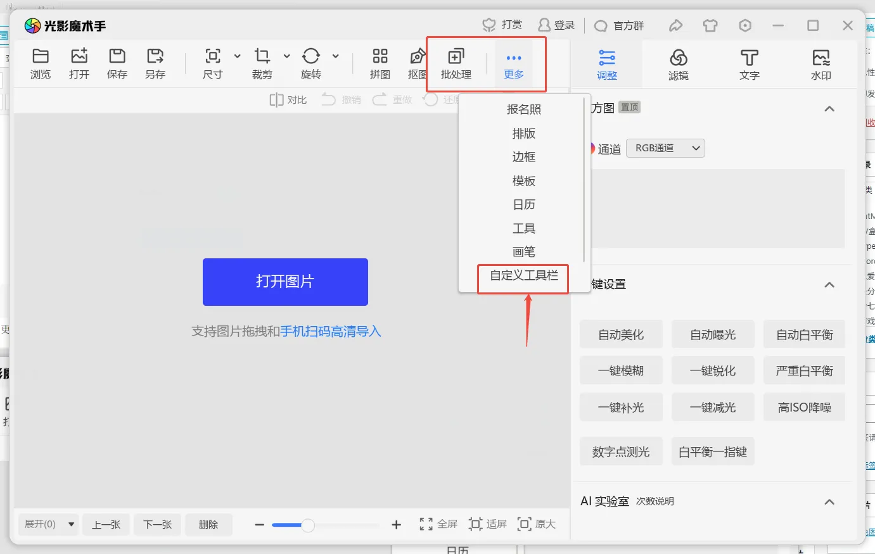
Task: Click the 光影魔术手 app logo
Action: [x=32, y=26]
